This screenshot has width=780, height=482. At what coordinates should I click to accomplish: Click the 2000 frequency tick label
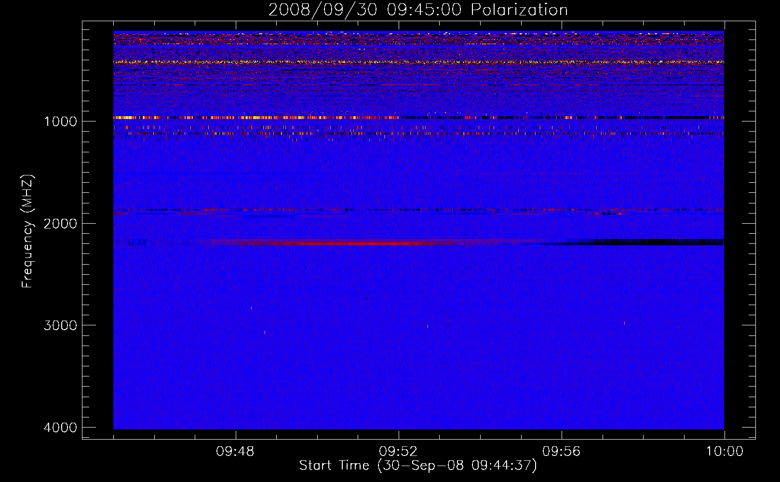click(60, 224)
